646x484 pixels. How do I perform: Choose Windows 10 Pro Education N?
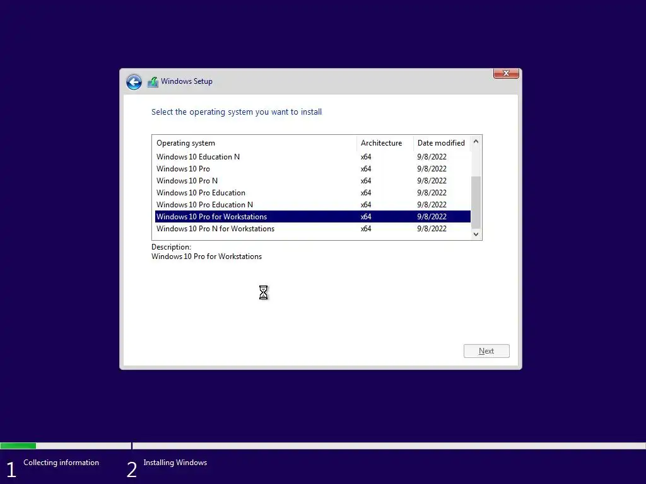click(x=313, y=205)
